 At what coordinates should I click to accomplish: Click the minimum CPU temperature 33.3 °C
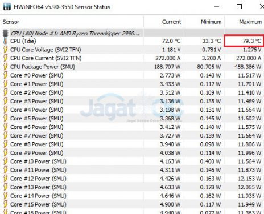pos(212,41)
